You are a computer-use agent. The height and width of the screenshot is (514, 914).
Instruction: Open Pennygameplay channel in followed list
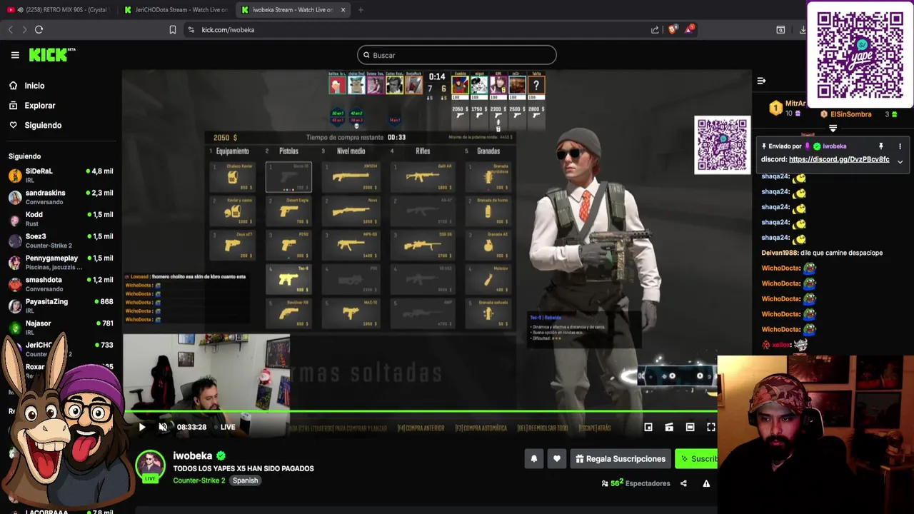pyautogui.click(x=61, y=262)
